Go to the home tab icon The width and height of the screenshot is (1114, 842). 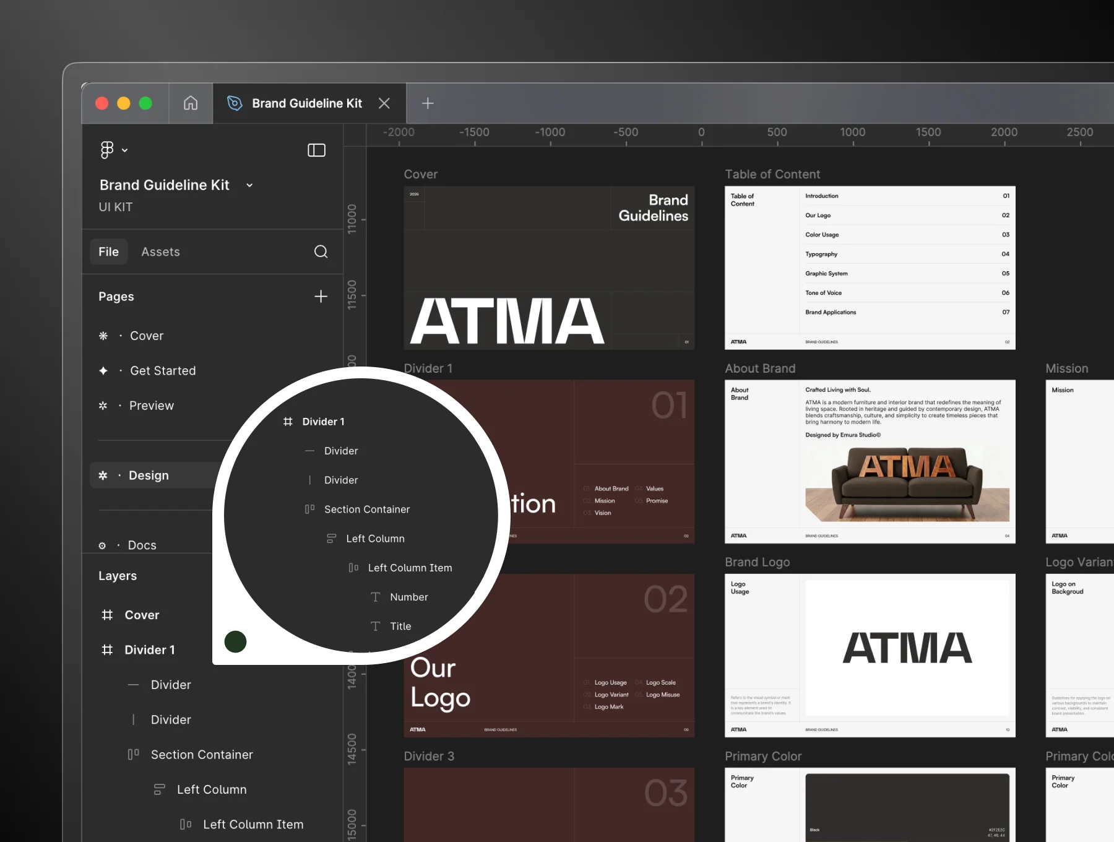tap(191, 103)
